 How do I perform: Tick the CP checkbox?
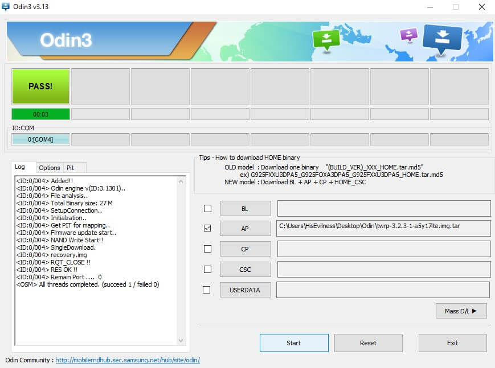click(x=207, y=249)
